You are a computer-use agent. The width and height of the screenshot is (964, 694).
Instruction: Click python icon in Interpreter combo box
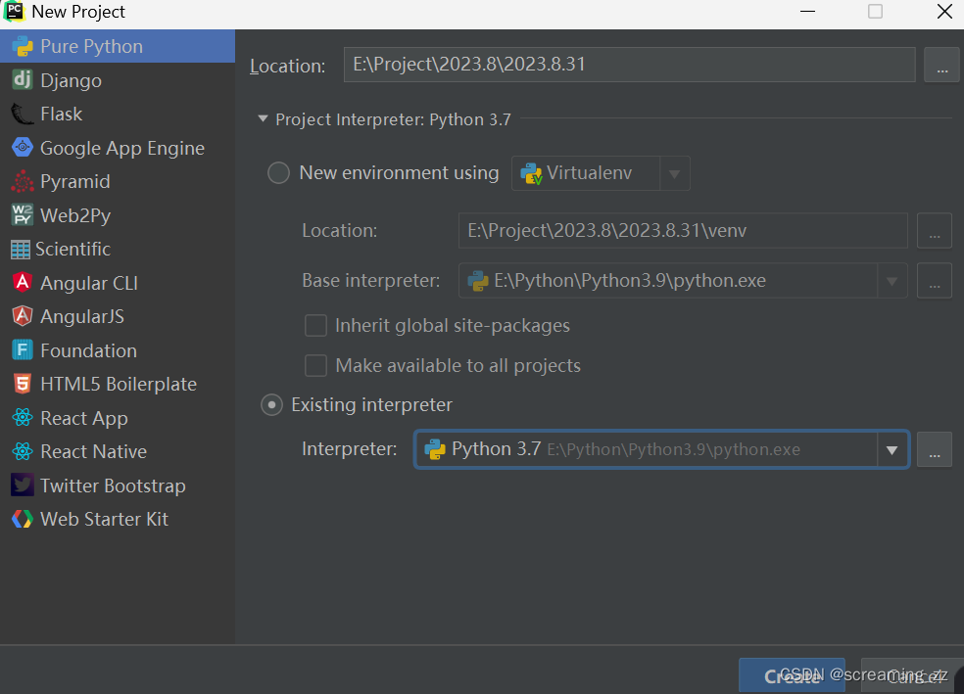tap(435, 449)
